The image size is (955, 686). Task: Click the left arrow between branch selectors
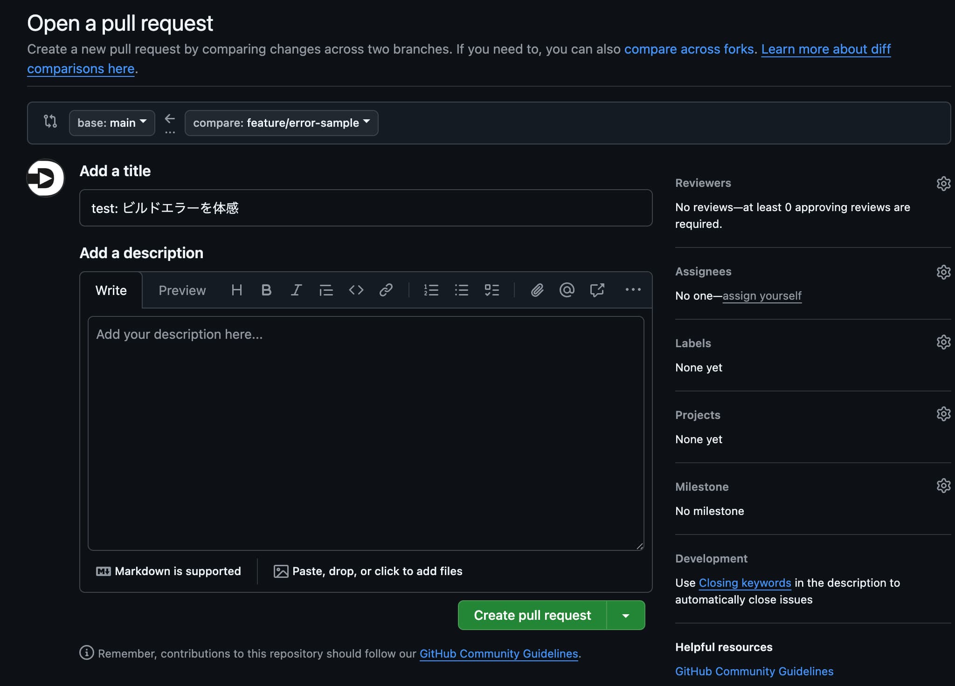(x=170, y=119)
